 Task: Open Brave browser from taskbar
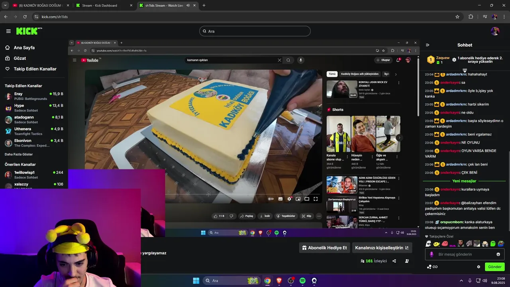click(279, 281)
